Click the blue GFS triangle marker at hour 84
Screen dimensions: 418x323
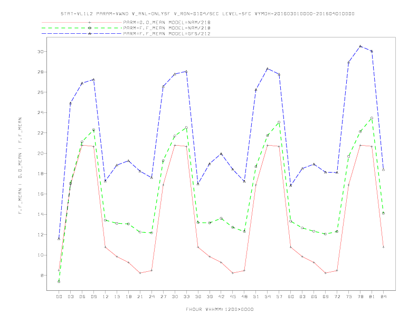click(x=383, y=169)
